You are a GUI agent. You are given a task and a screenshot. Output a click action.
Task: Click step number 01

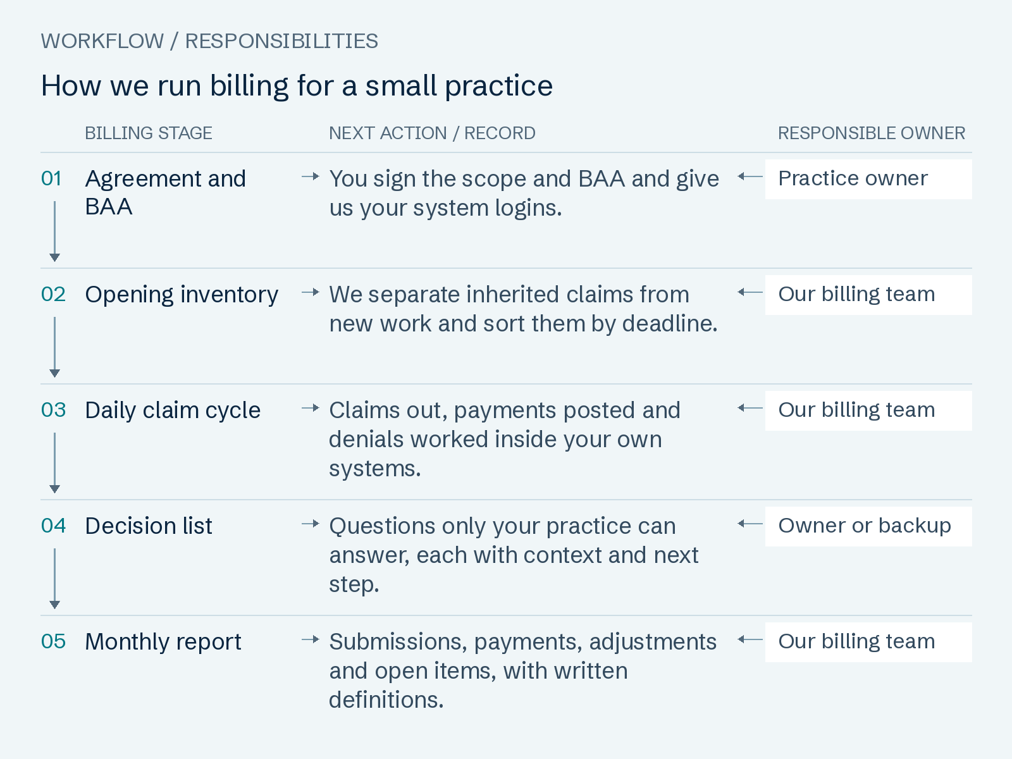click(51, 179)
